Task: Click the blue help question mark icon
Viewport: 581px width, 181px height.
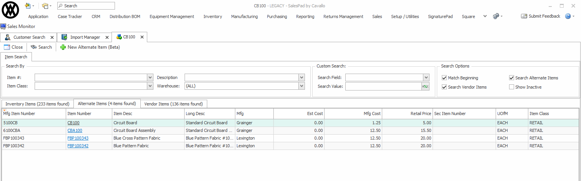Action: point(568,16)
